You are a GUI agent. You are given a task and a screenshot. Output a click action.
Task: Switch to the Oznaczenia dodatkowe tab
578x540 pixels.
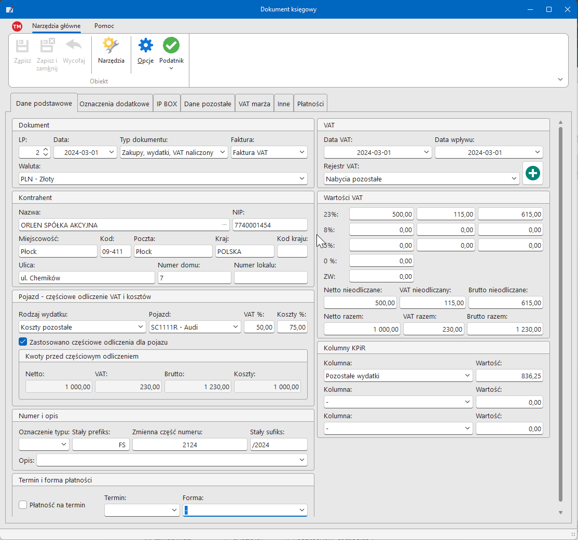click(x=114, y=104)
